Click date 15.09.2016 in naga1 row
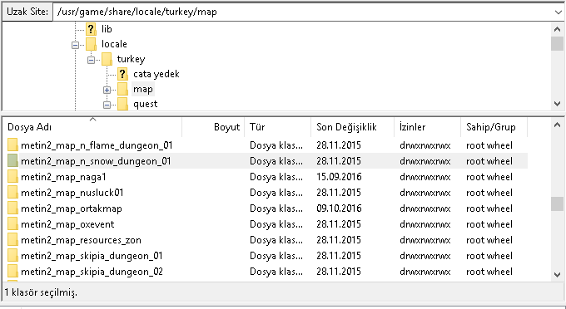This screenshot has height=309, width=566. coord(339,177)
